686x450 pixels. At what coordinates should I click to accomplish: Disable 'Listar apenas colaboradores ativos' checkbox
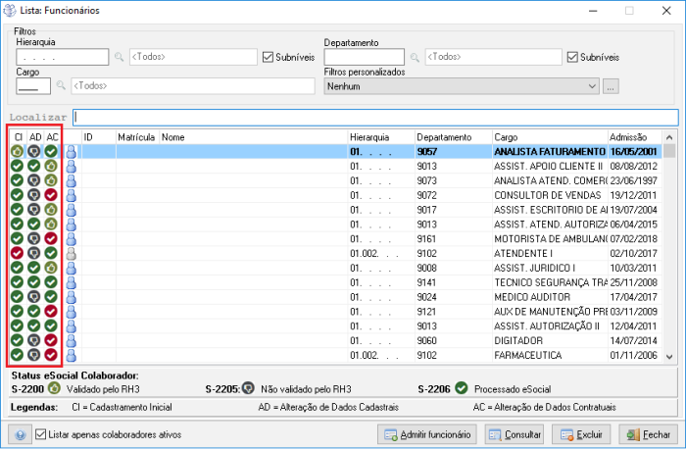tap(40, 434)
